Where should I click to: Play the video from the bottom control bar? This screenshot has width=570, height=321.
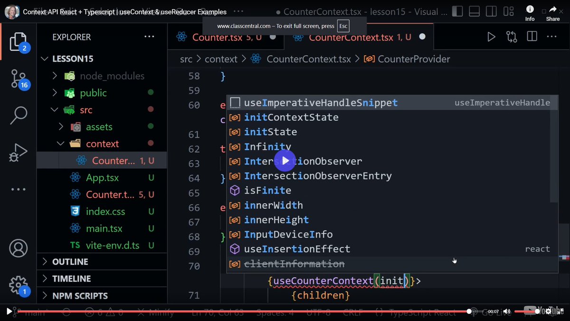click(x=9, y=311)
